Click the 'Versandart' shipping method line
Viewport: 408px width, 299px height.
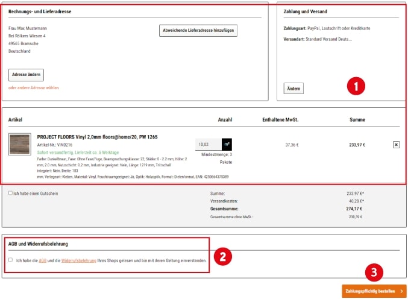(317, 39)
